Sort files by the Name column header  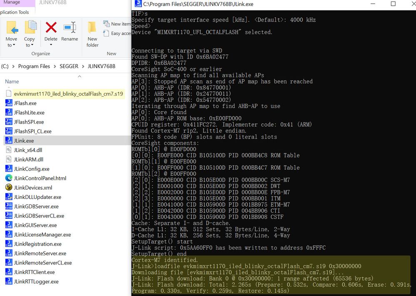tap(12, 81)
